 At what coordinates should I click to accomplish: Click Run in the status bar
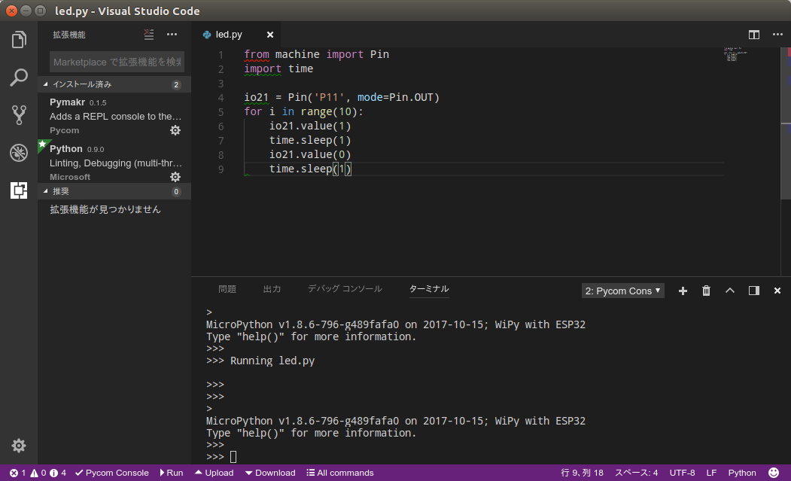pyautogui.click(x=172, y=473)
